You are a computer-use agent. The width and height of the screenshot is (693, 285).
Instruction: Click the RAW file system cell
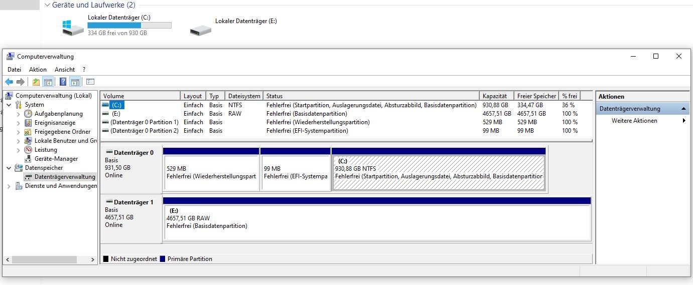coord(234,114)
